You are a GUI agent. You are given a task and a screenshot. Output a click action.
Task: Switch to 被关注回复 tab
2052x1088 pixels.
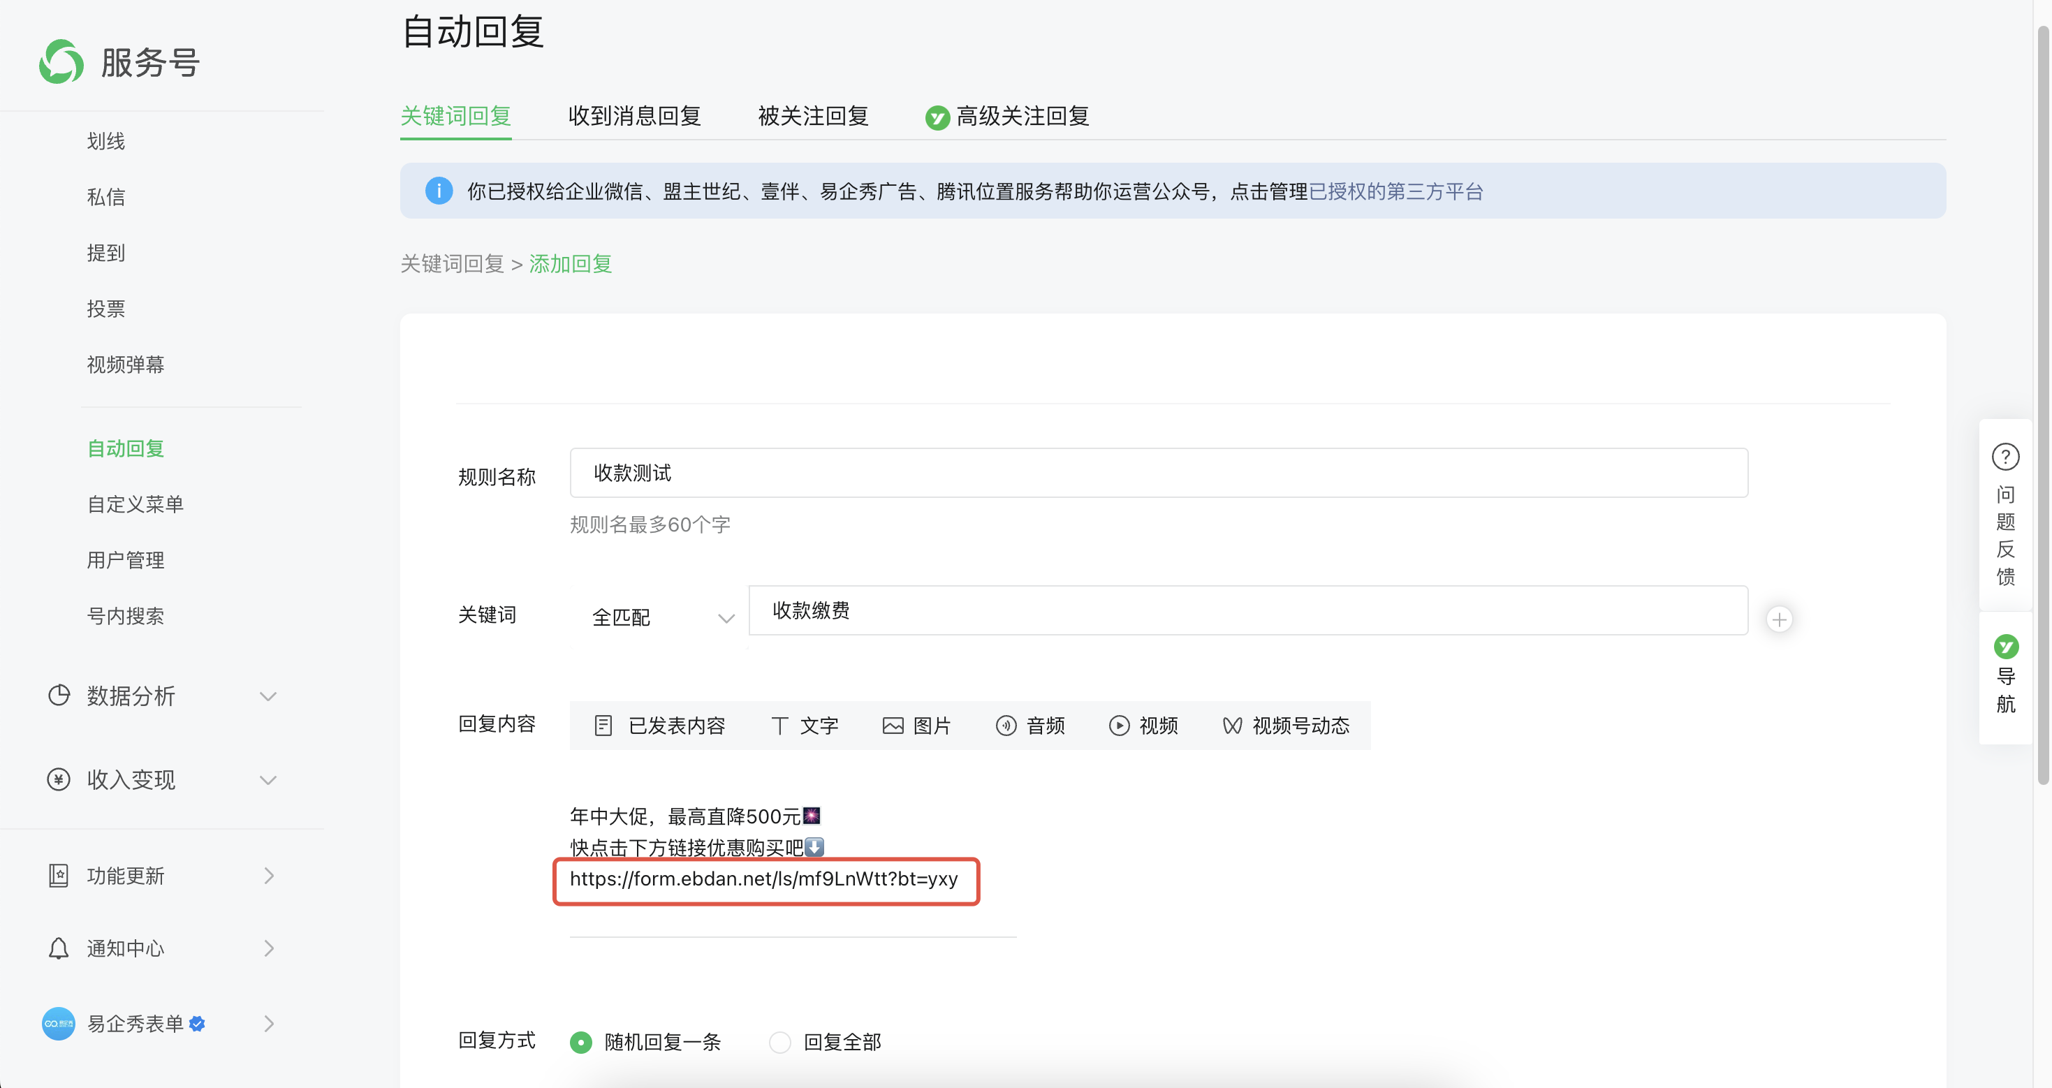[812, 117]
